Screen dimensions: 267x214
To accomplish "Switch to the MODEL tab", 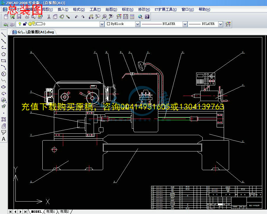I will [x=36, y=212].
